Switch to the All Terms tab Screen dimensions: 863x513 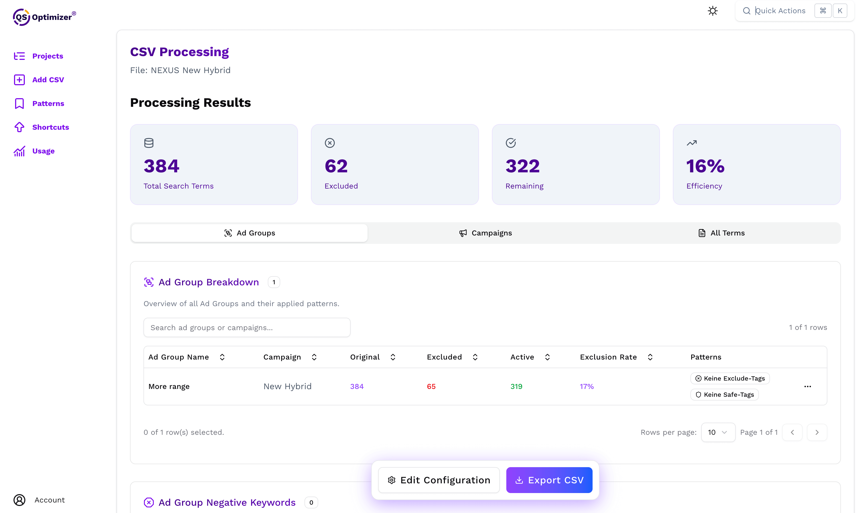click(721, 233)
